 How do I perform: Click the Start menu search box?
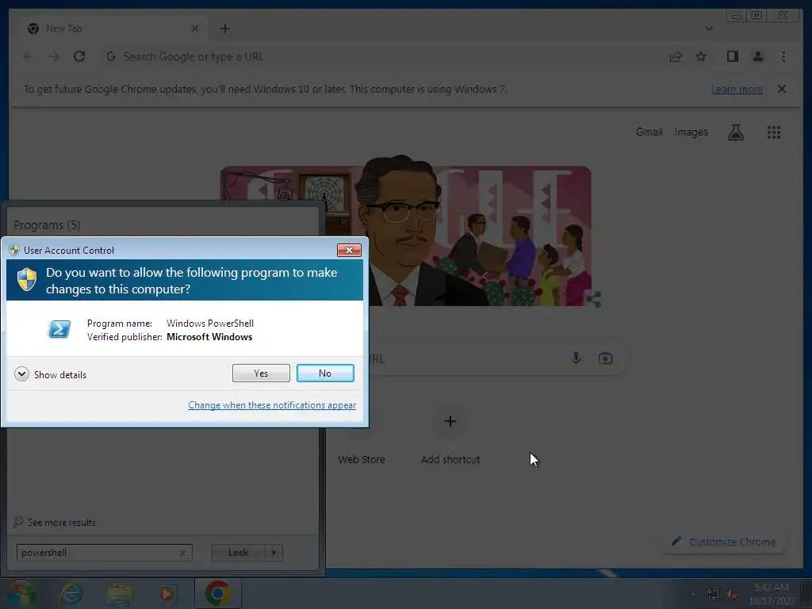104,553
